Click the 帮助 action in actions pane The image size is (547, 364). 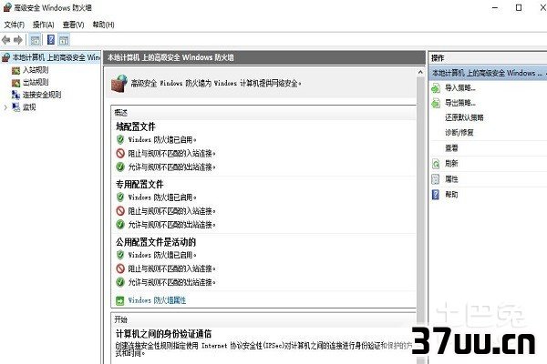pos(451,195)
